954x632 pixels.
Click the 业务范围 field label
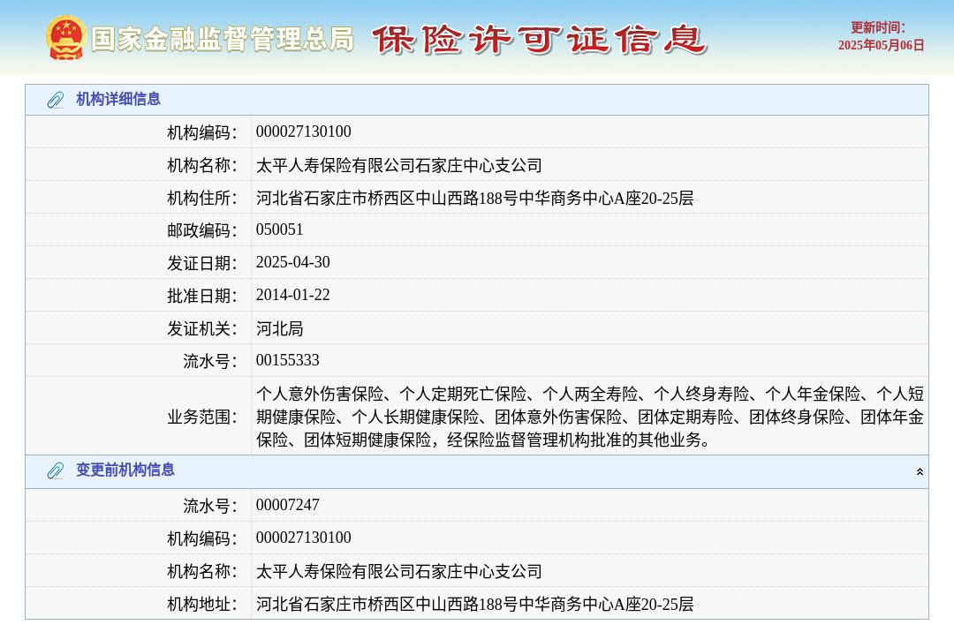(x=202, y=417)
